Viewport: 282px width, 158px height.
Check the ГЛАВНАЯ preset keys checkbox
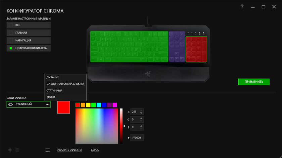coord(11,33)
